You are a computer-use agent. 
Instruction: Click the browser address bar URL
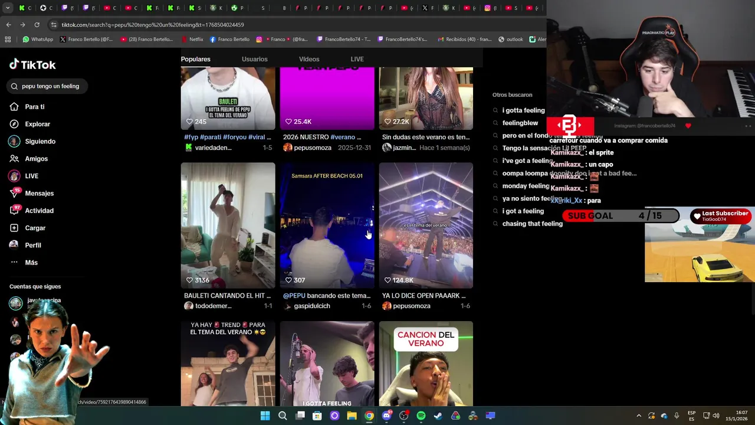point(153,25)
